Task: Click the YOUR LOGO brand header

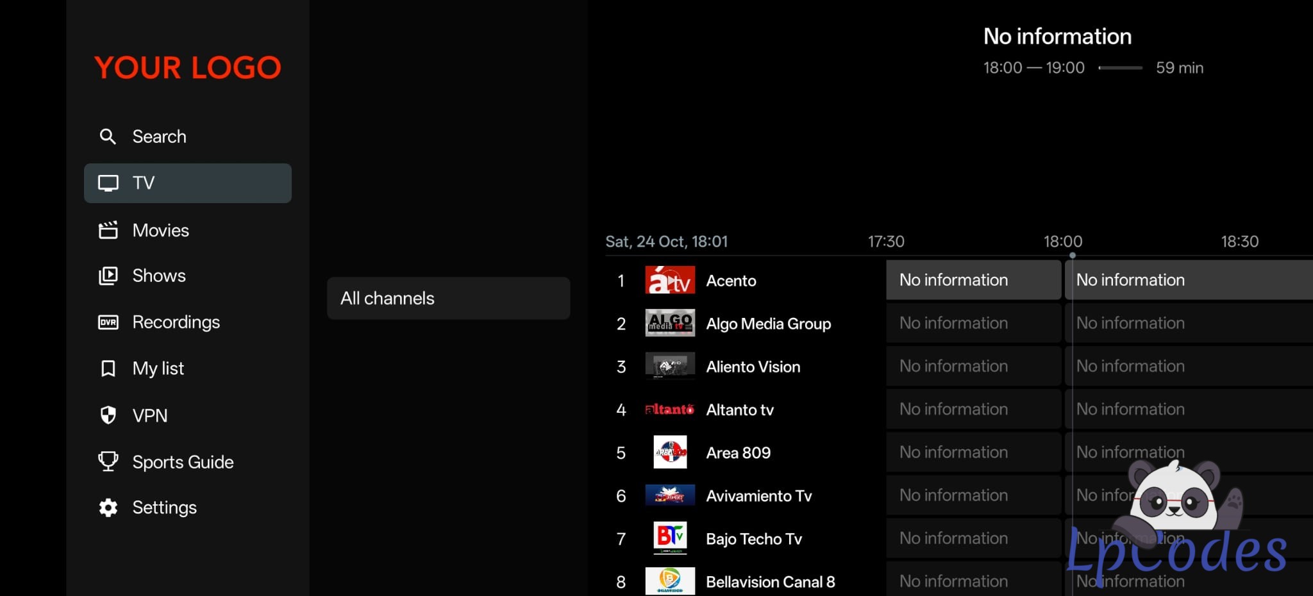Action: tap(187, 67)
